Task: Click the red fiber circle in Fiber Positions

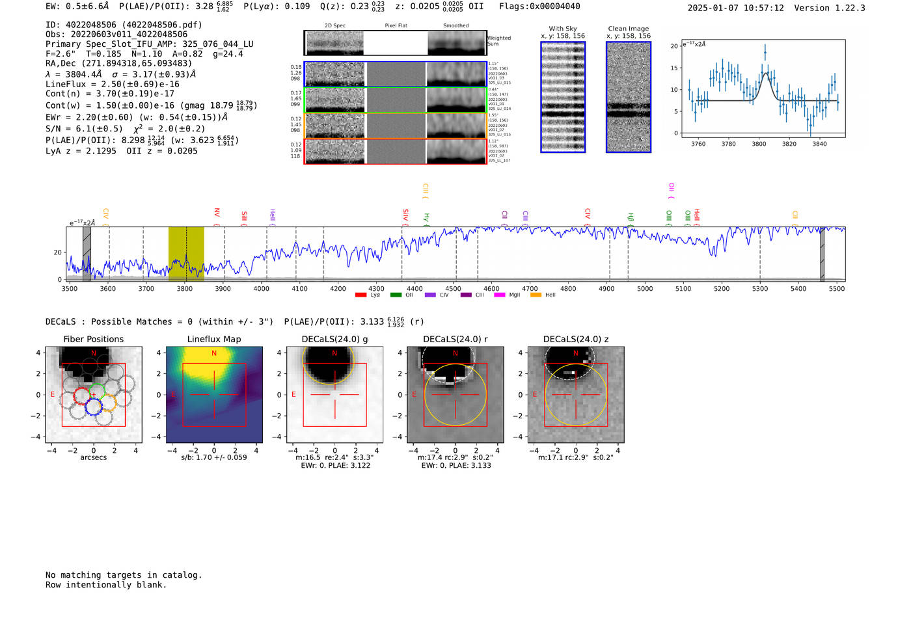Action: click(82, 397)
